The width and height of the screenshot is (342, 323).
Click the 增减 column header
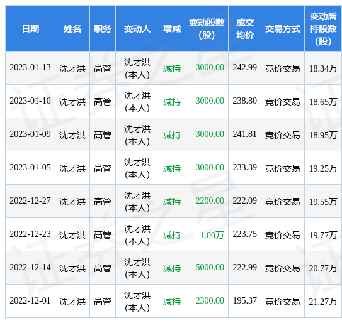pyautogui.click(x=172, y=29)
